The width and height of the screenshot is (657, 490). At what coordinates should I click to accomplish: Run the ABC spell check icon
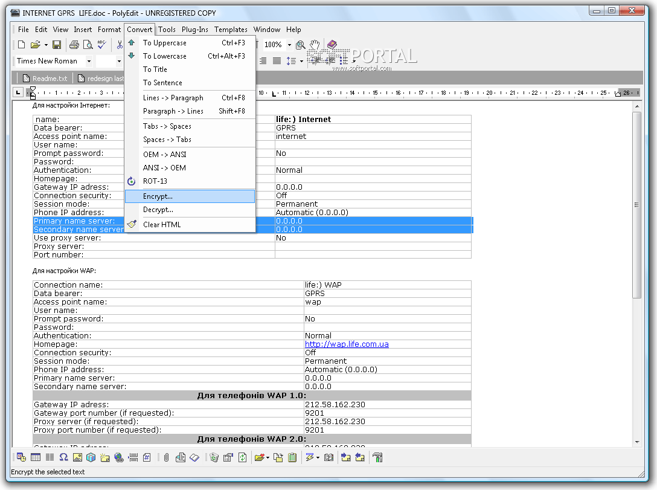click(102, 45)
